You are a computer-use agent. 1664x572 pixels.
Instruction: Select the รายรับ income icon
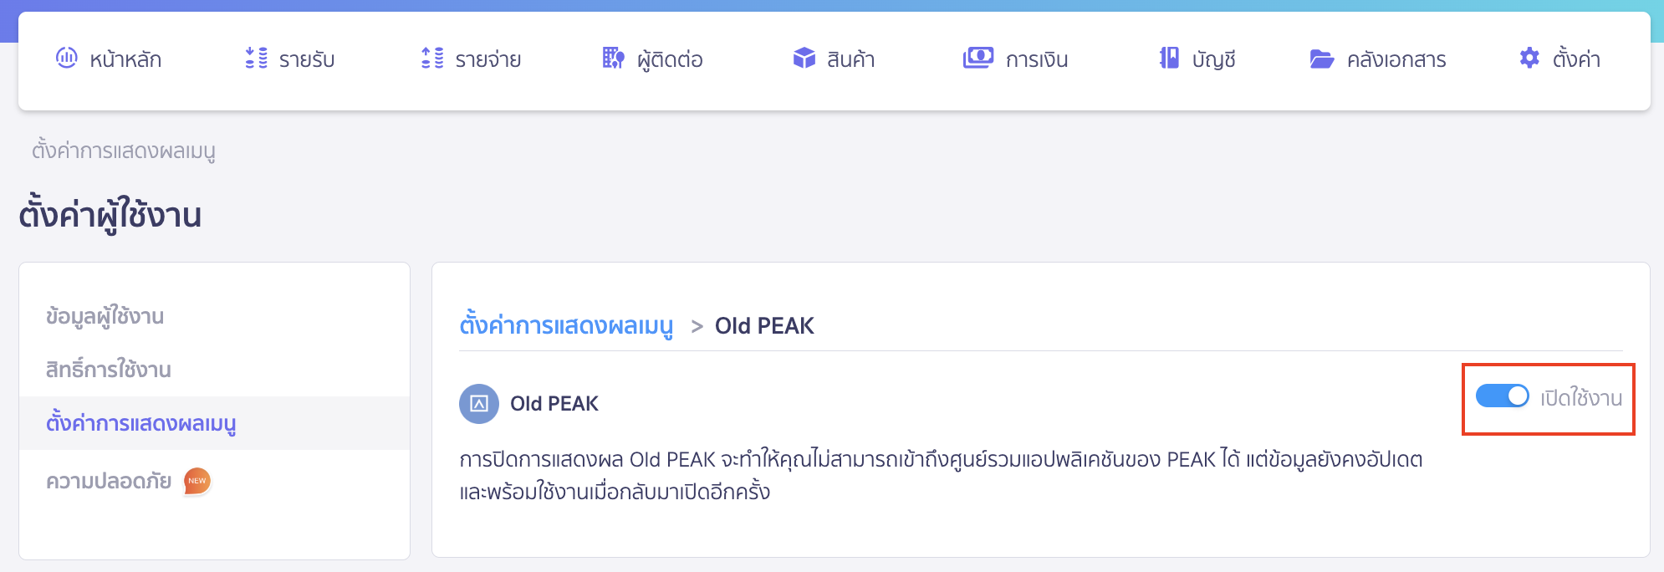pyautogui.click(x=255, y=59)
